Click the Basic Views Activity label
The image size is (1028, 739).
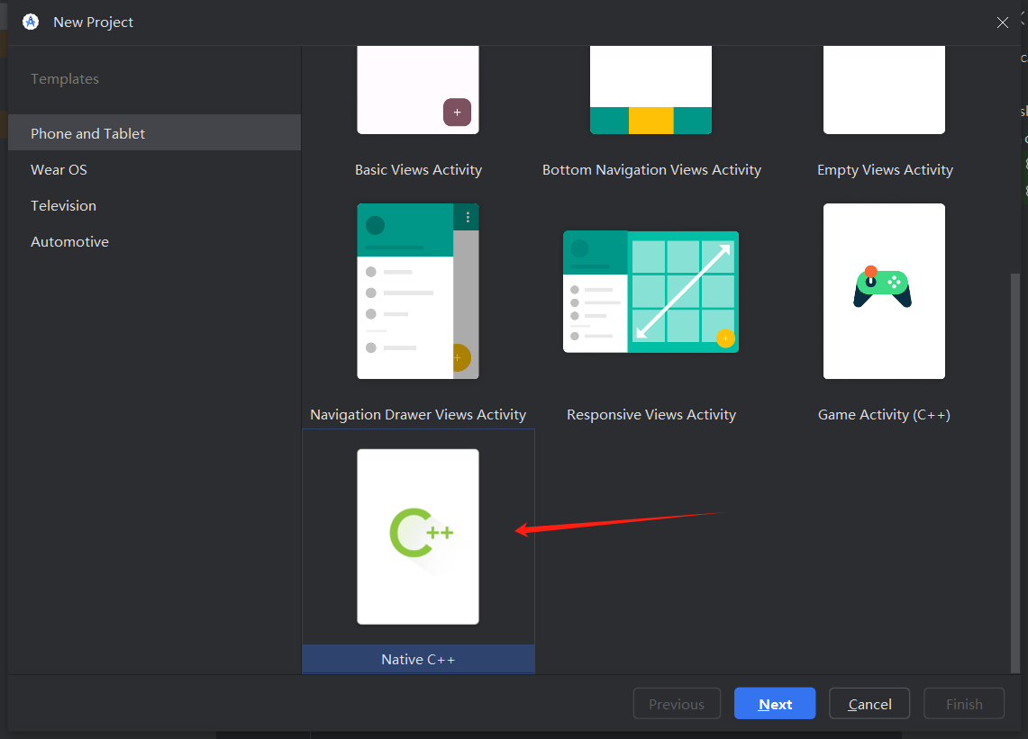[x=418, y=170]
